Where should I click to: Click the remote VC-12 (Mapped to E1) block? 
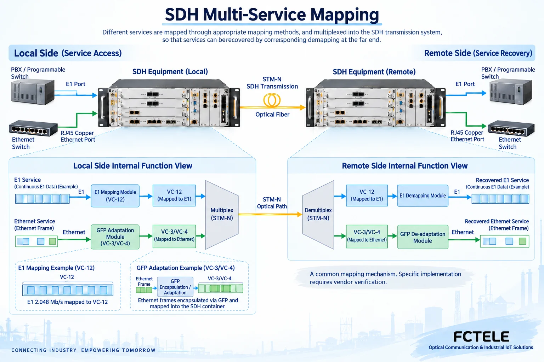click(367, 195)
